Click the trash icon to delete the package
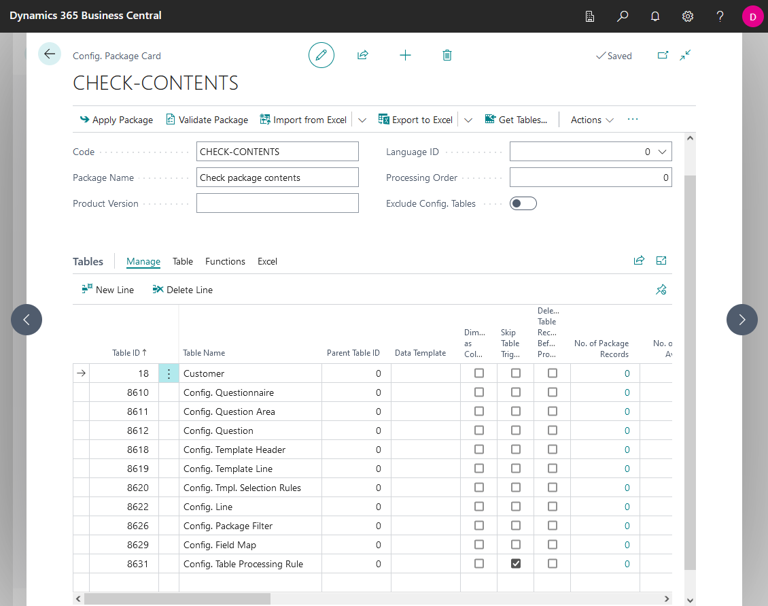The image size is (768, 606). click(447, 55)
